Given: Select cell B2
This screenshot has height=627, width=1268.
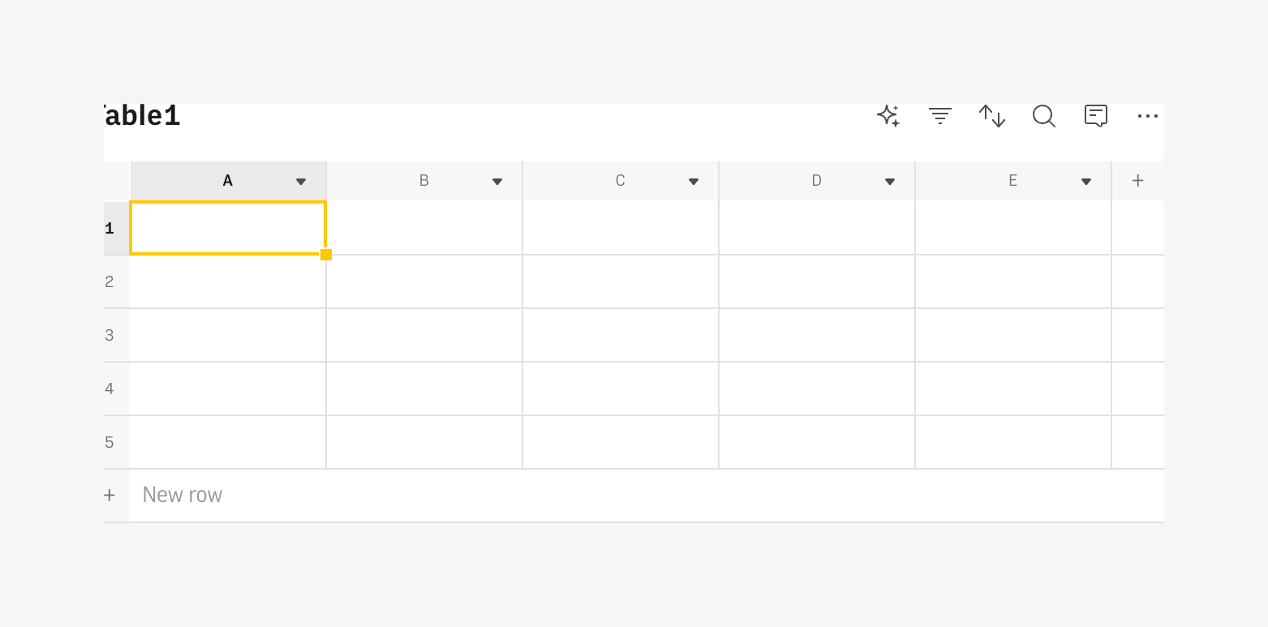Looking at the screenshot, I should tap(423, 281).
